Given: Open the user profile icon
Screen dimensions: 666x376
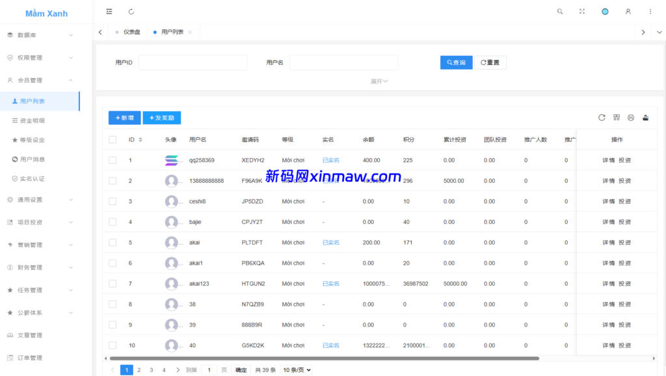Looking at the screenshot, I should coord(628,12).
